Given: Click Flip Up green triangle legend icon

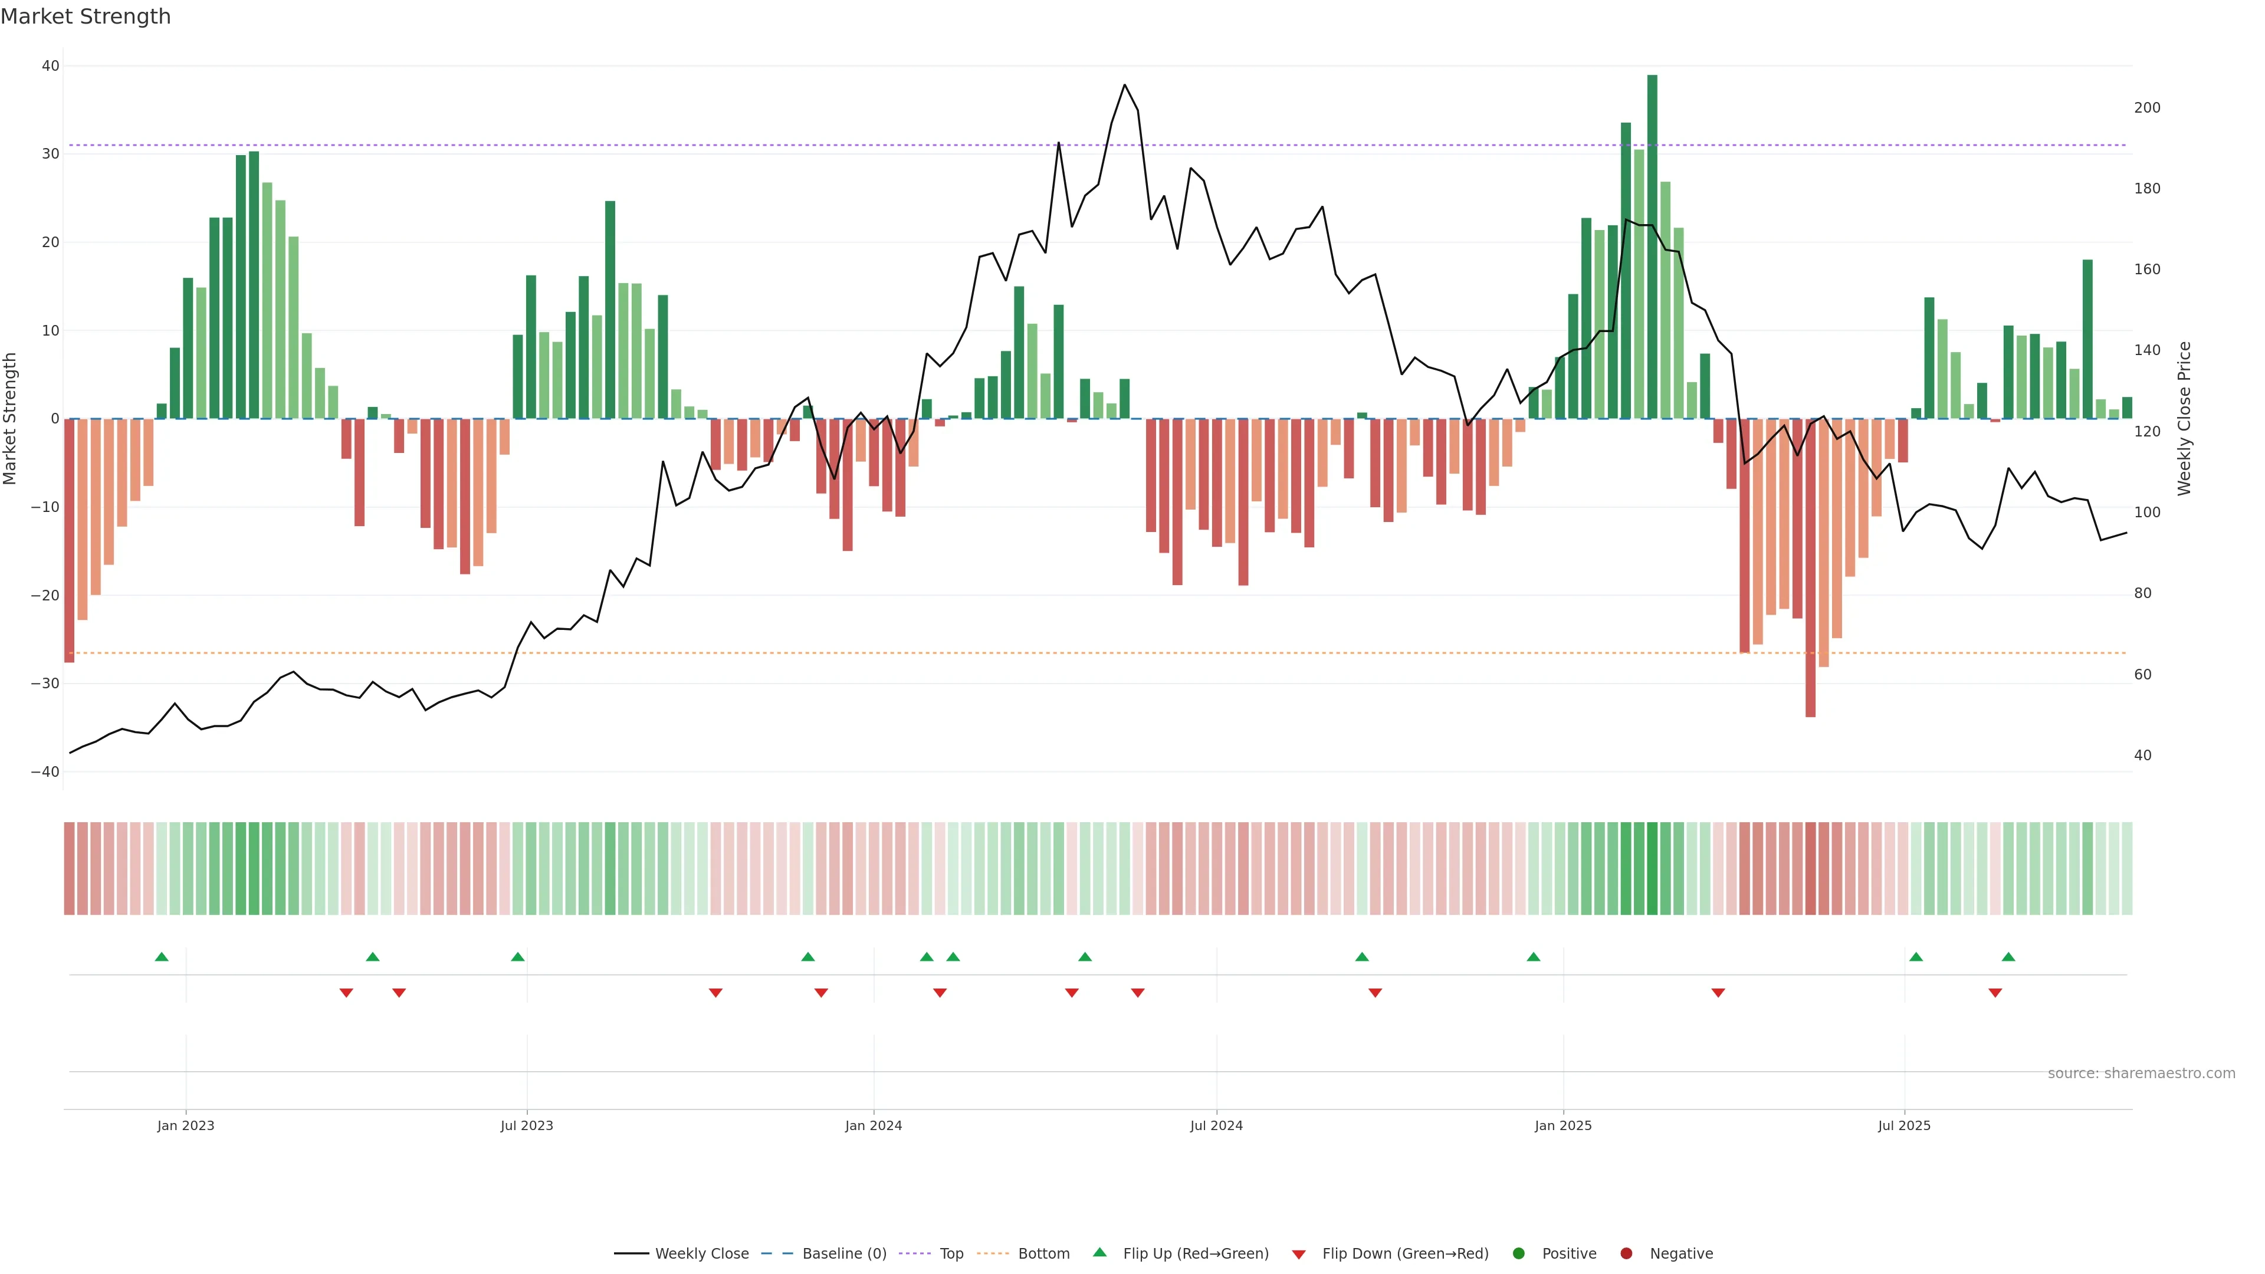Looking at the screenshot, I should coord(1099,1252).
